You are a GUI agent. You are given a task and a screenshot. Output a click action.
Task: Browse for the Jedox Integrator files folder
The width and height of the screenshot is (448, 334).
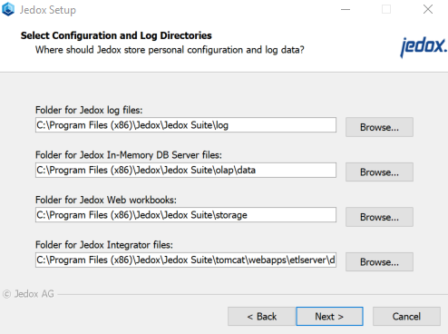tap(379, 261)
